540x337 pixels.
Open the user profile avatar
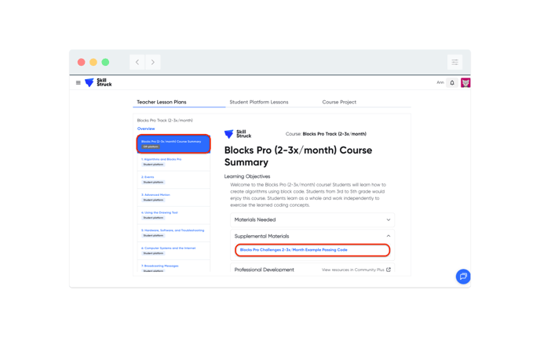point(465,82)
